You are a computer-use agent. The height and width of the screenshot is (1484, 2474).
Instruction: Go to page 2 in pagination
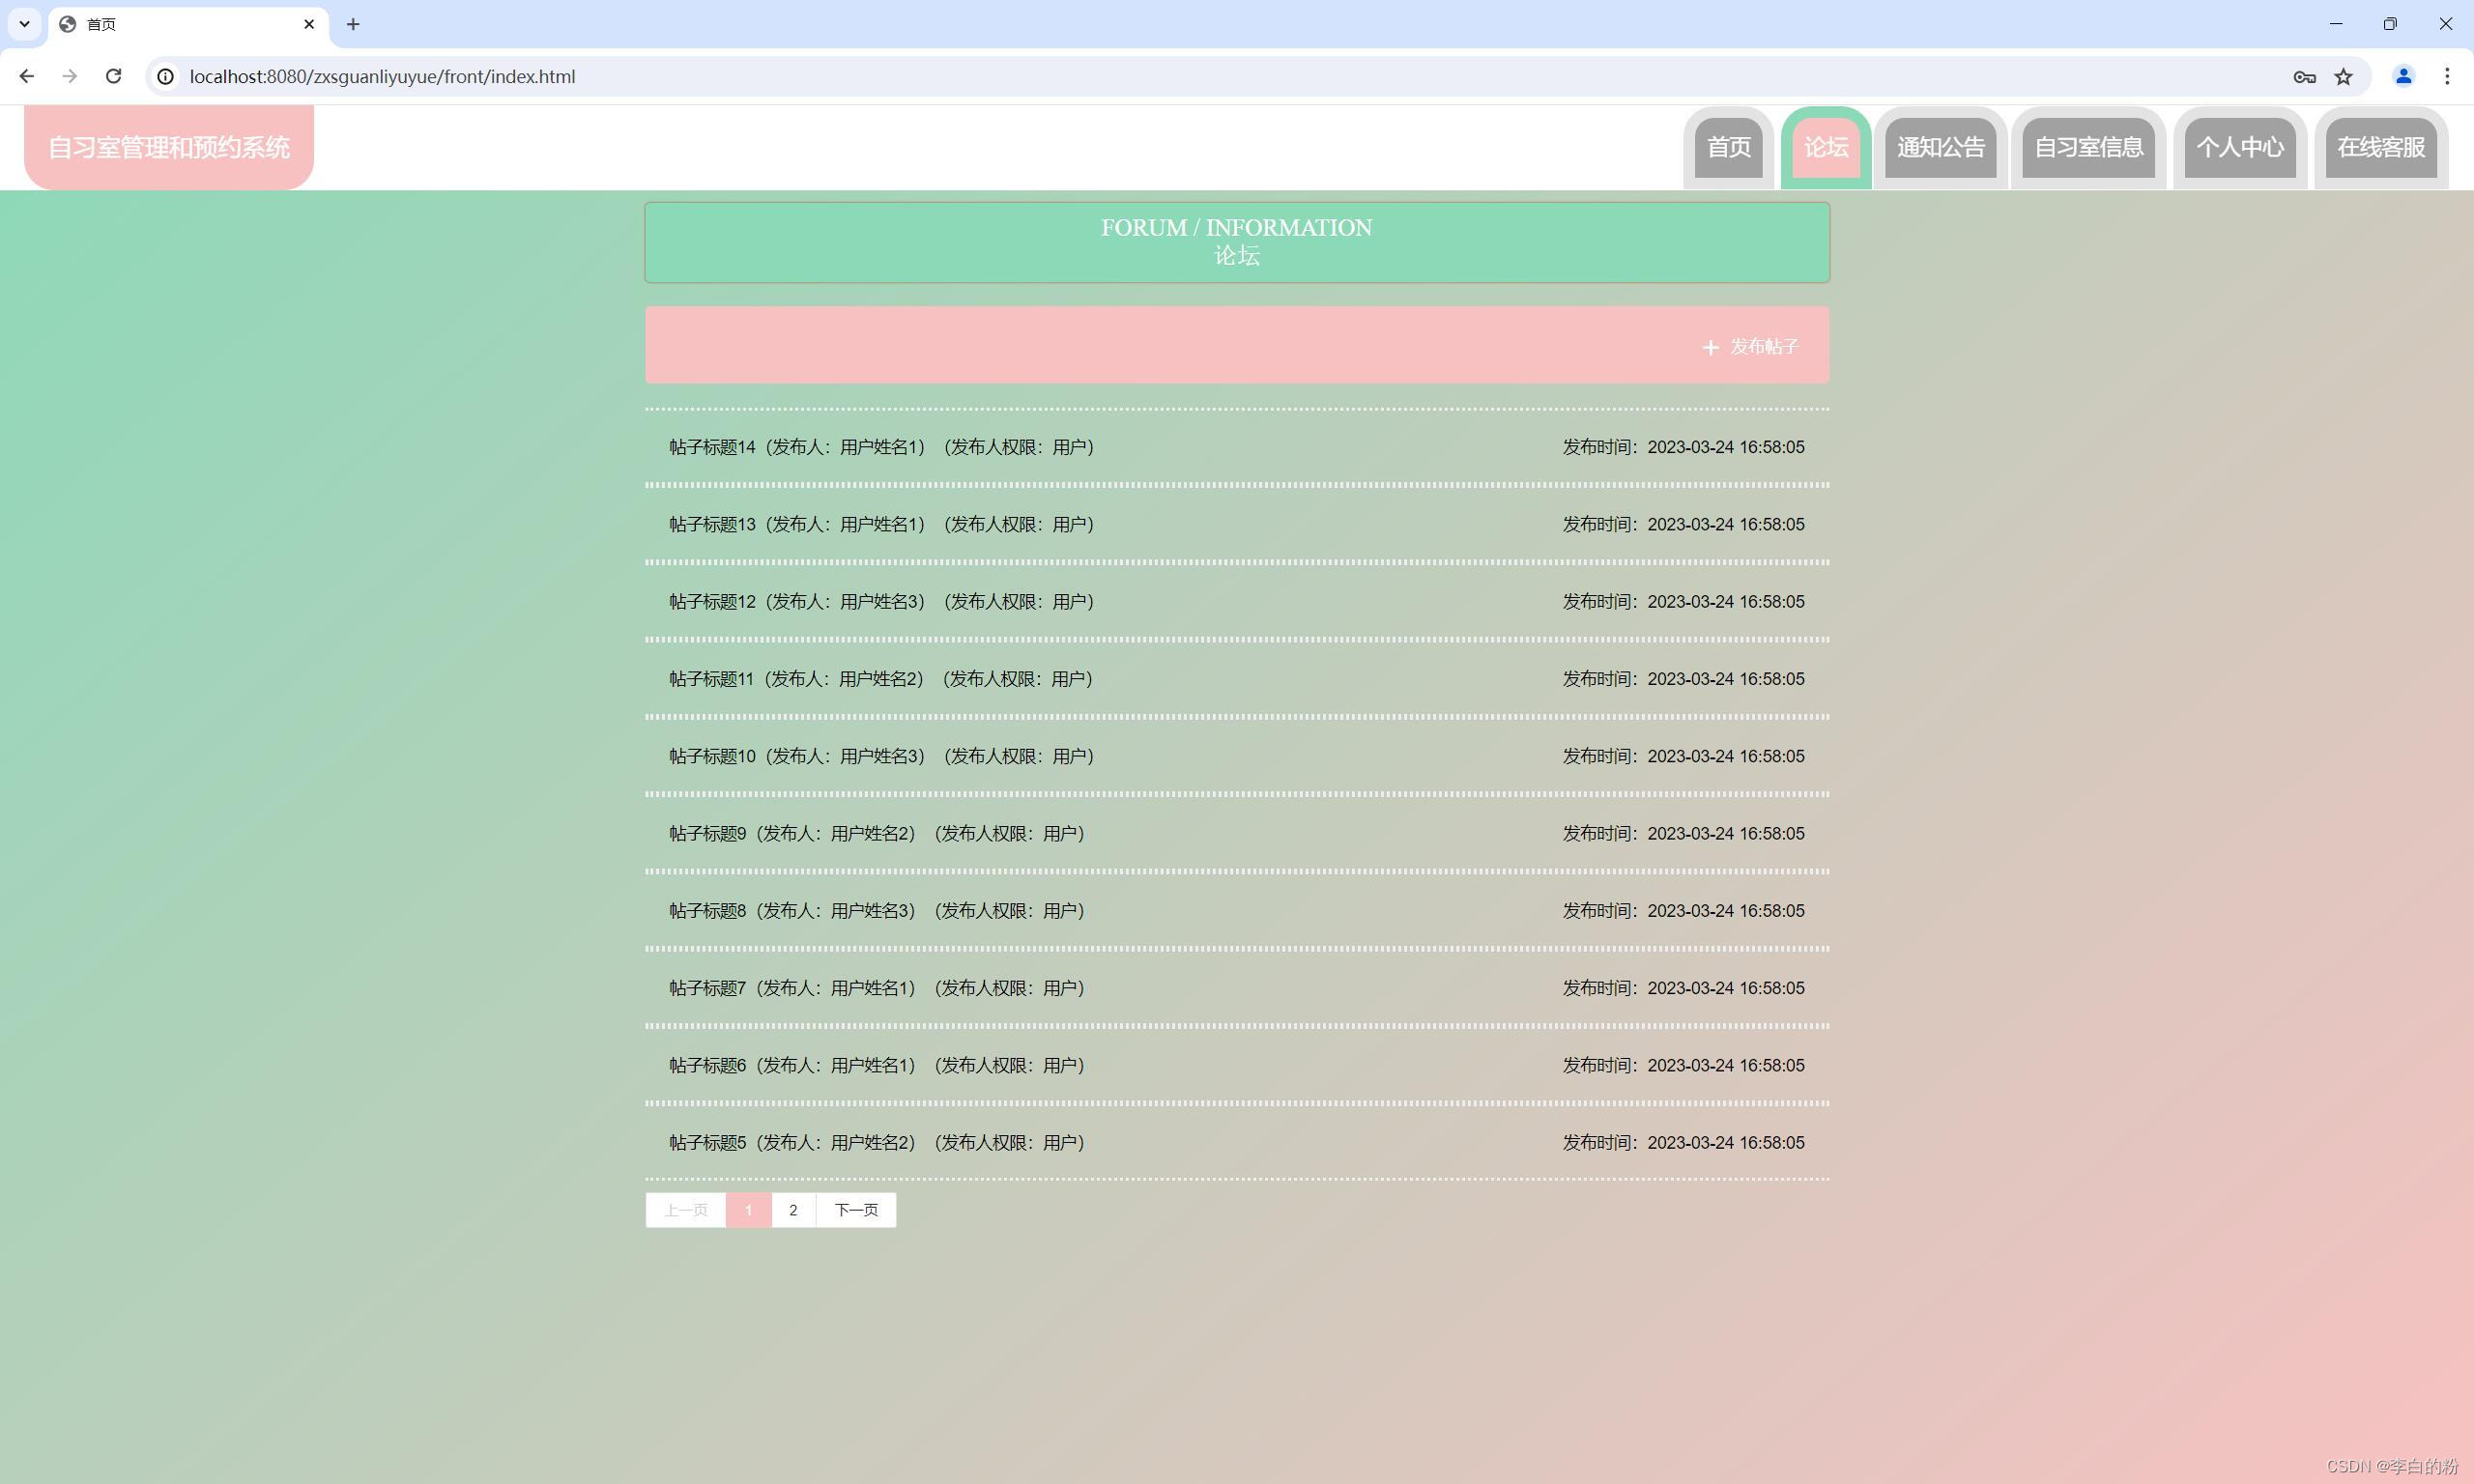793,1210
